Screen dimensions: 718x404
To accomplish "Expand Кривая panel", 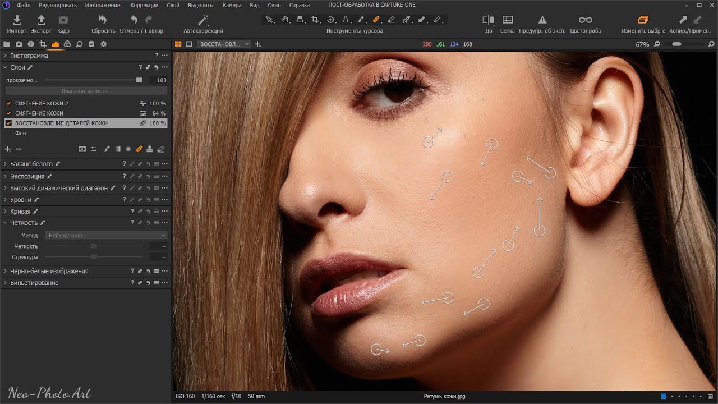I will pos(5,212).
